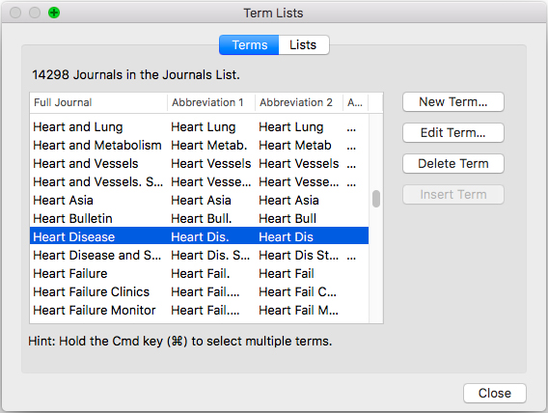The height and width of the screenshot is (413, 548).
Task: Click the green zoom window button
Action: pyautogui.click(x=54, y=13)
